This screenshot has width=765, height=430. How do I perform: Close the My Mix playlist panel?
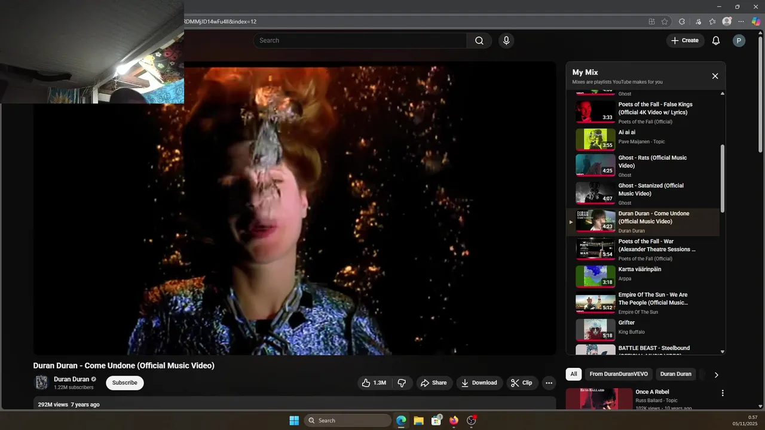[x=715, y=76]
